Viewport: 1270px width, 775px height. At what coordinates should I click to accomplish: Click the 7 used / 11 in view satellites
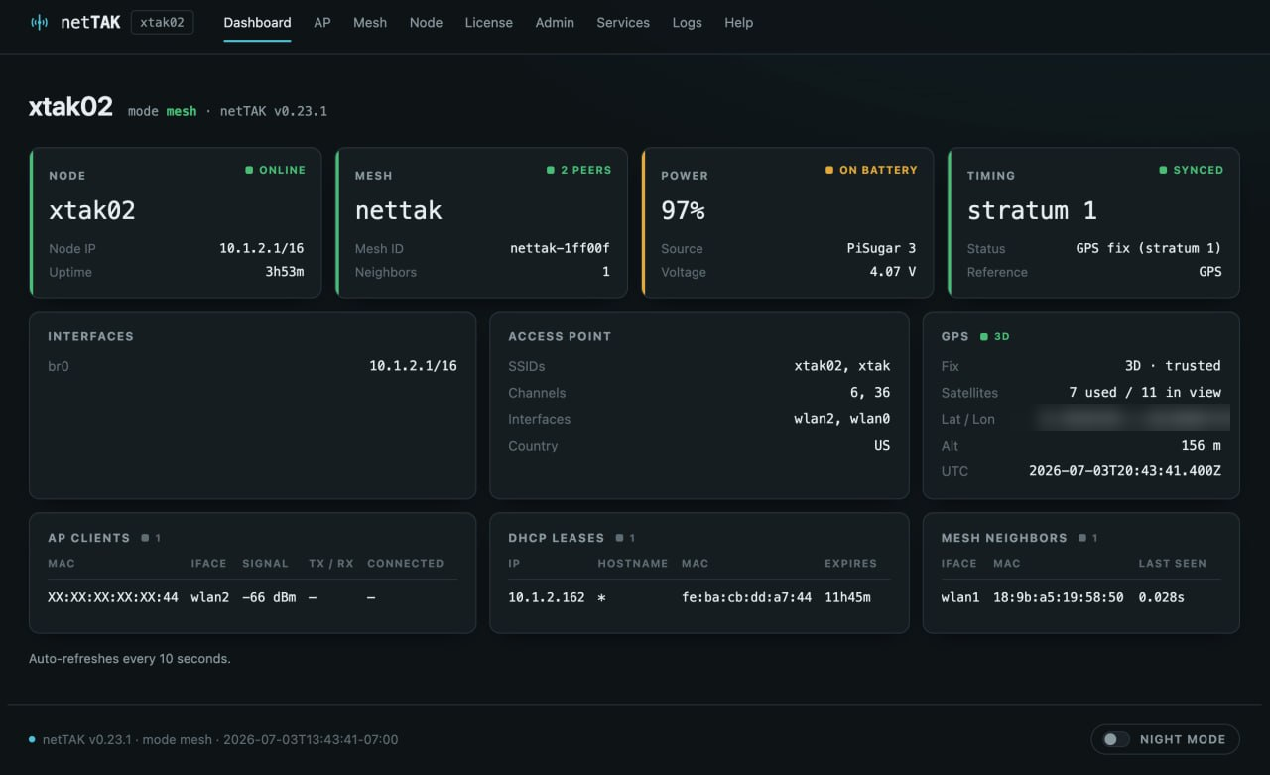pos(1145,393)
